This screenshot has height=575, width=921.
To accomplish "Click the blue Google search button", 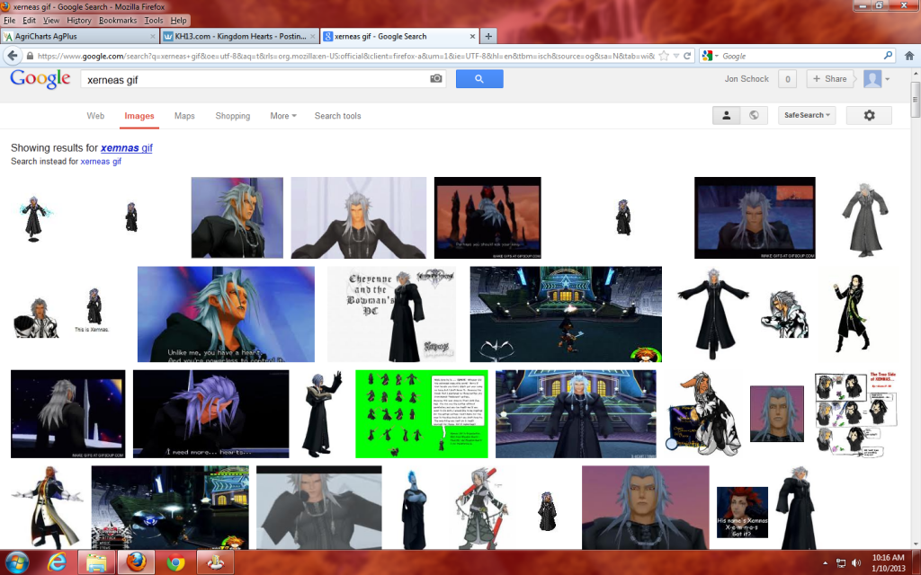I will click(479, 79).
